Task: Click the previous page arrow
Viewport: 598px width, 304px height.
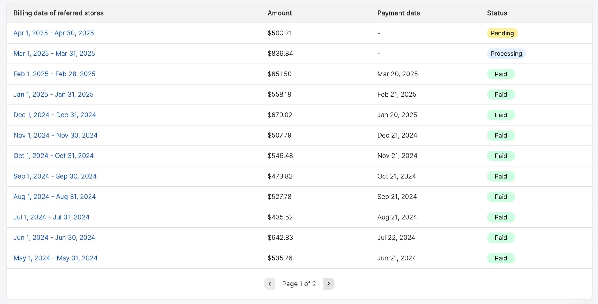Action: coord(270,284)
